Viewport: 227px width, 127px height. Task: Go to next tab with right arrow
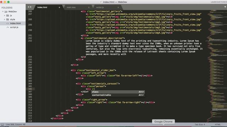click(x=31, y=7)
